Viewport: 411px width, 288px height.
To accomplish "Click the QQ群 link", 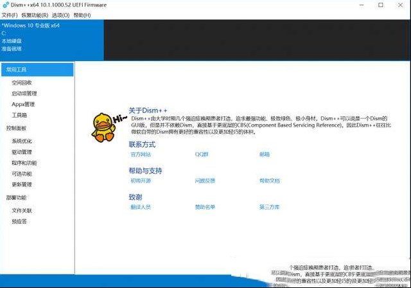I will (202, 154).
